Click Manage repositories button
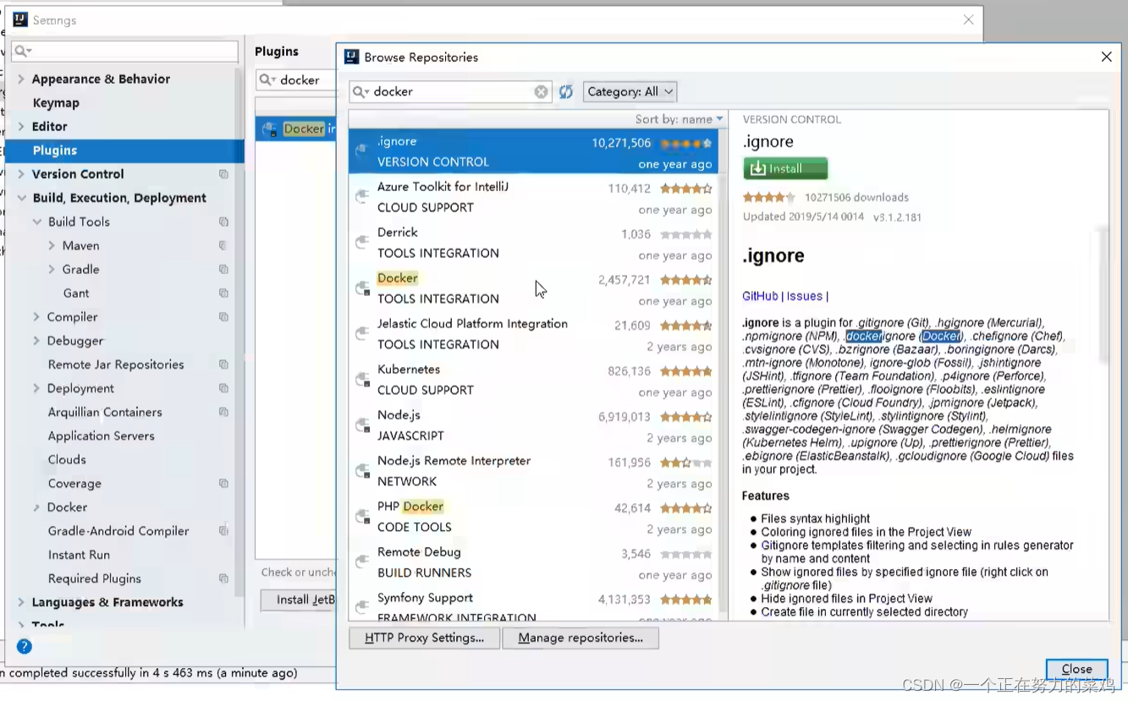The image size is (1128, 701). [x=581, y=638]
